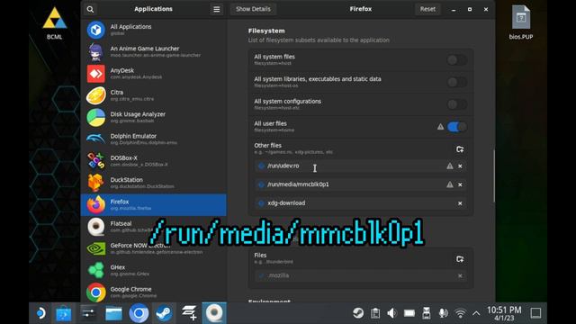Expand hidden system tray icons

[476, 313]
